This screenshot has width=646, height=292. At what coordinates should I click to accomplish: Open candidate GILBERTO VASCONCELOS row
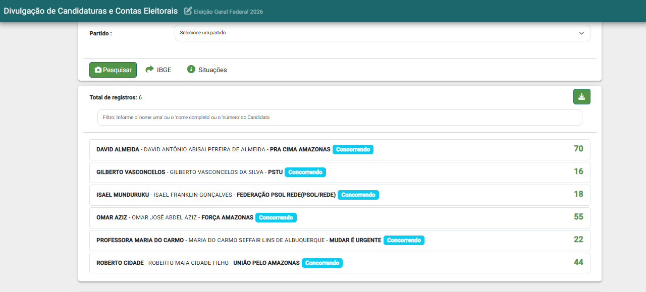340,172
